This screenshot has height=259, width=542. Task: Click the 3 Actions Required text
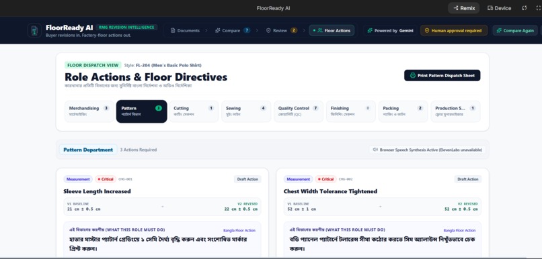pos(139,150)
